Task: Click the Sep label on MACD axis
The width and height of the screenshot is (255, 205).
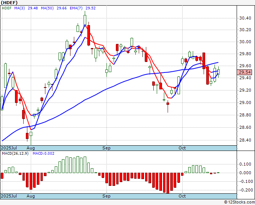Action: click(106, 196)
